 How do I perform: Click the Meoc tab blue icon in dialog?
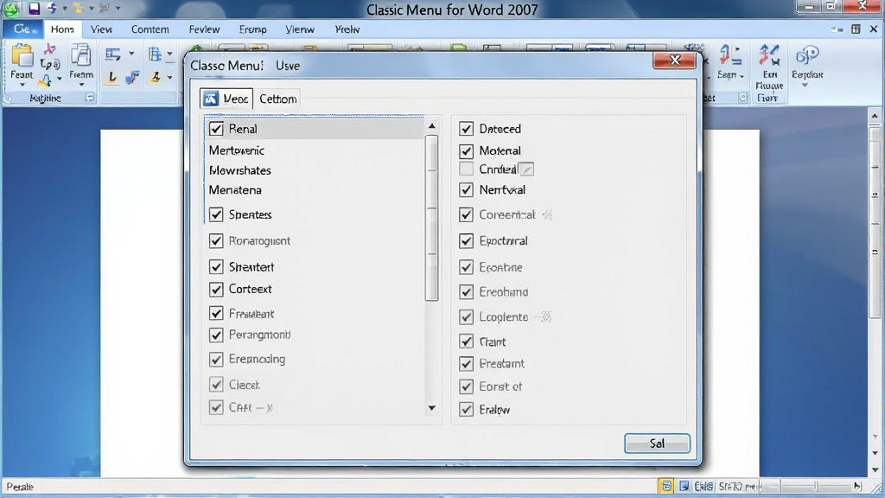click(x=211, y=99)
